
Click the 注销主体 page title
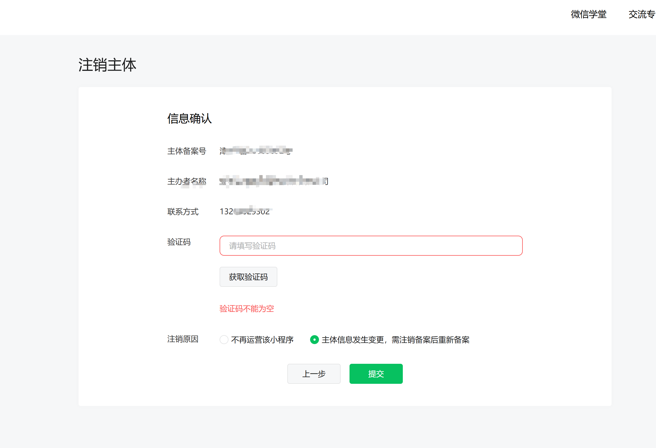point(107,65)
